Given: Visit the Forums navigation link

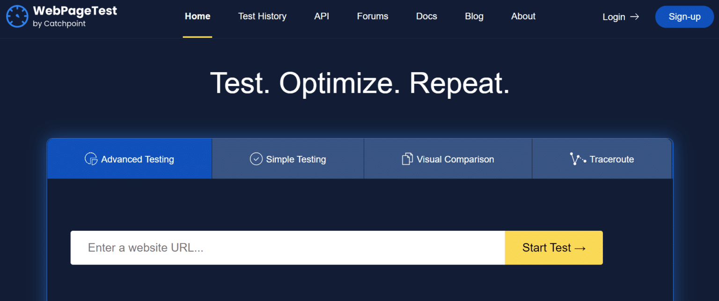Looking at the screenshot, I should (x=373, y=16).
